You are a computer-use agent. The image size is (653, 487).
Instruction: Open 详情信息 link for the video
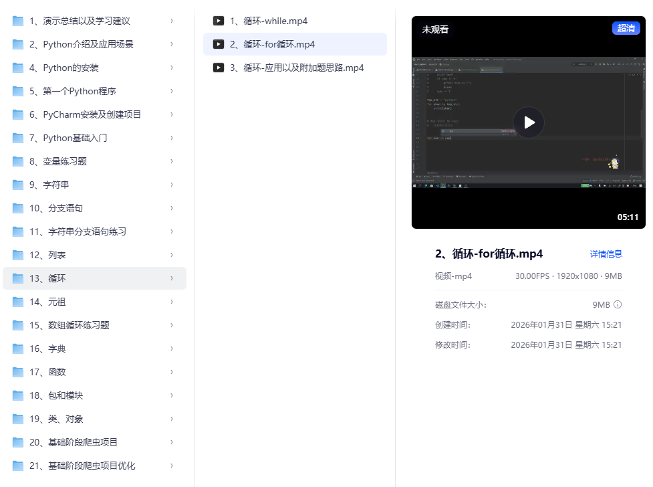pos(605,254)
